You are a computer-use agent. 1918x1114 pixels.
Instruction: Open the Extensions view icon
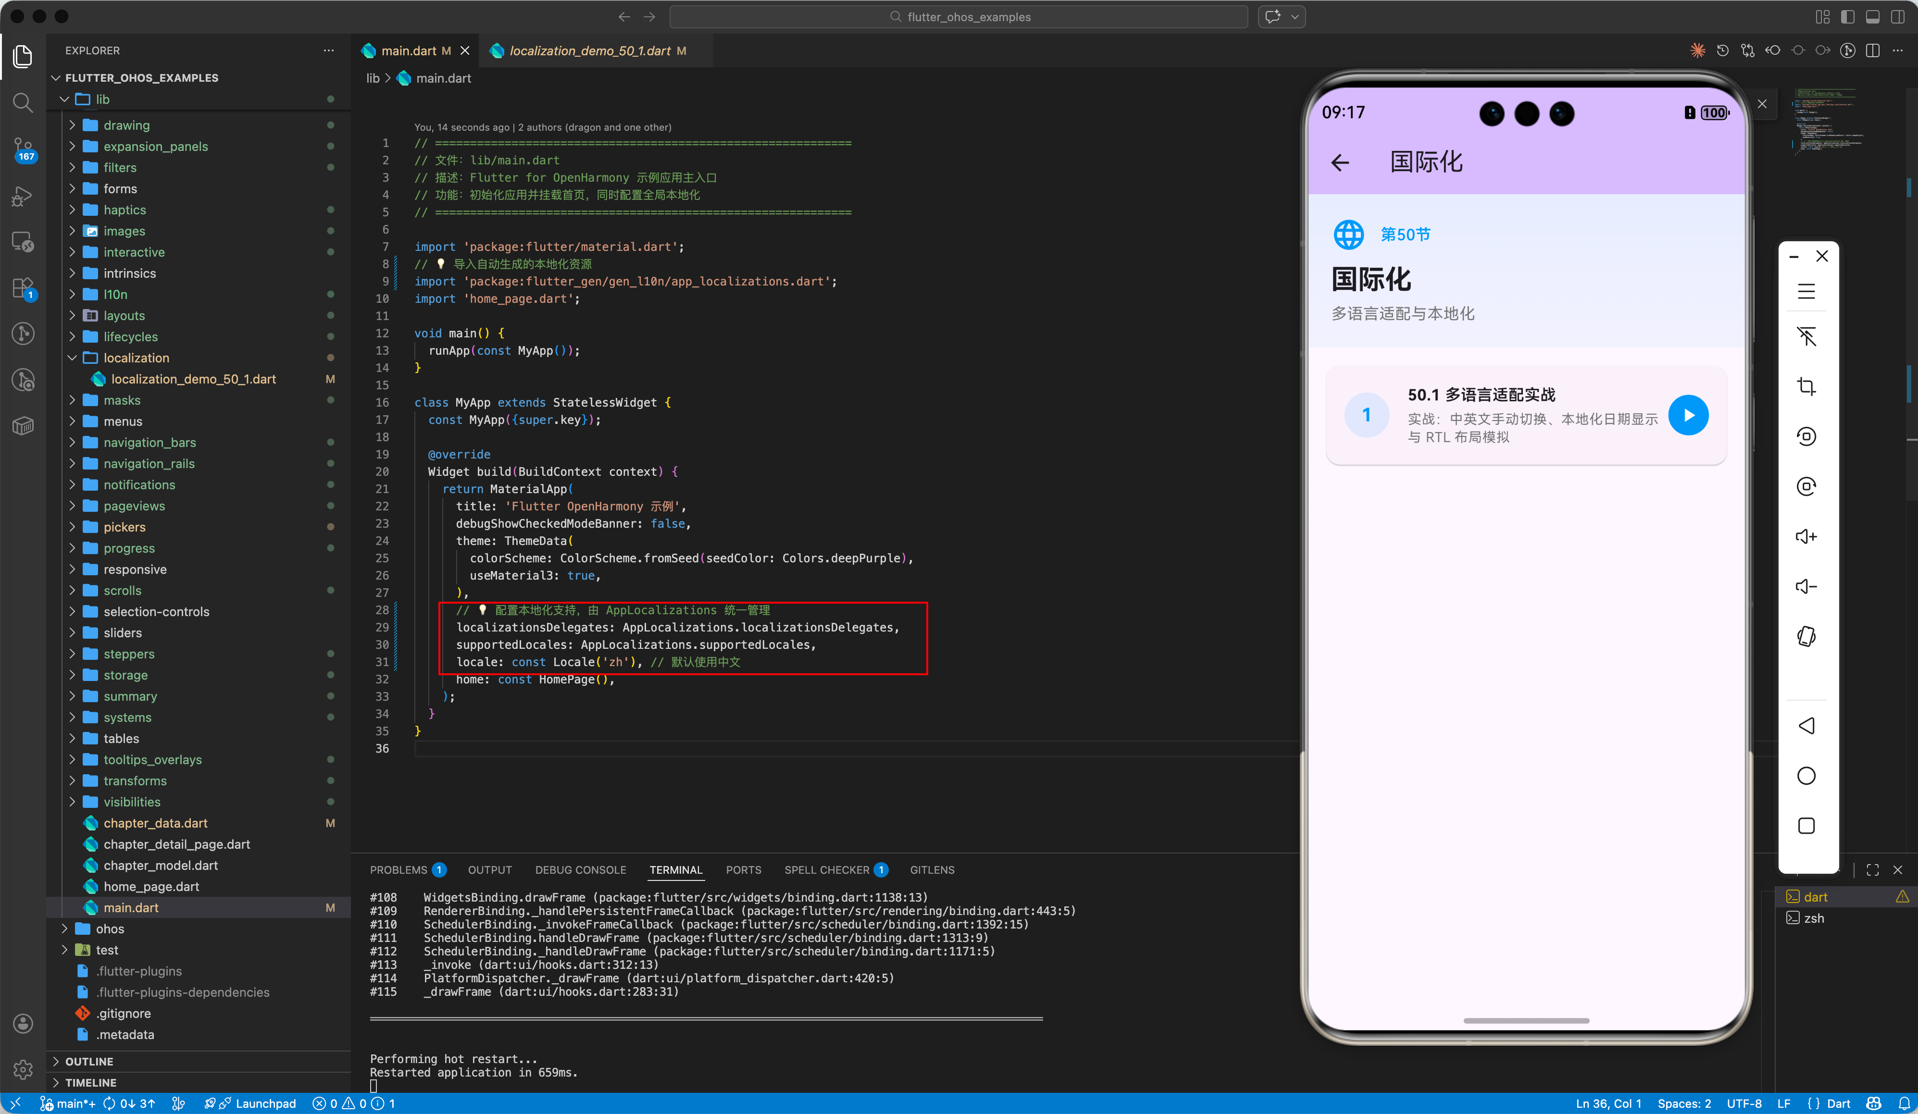[x=23, y=288]
